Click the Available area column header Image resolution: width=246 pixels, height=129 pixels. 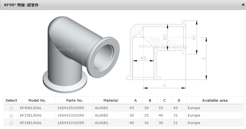coord(215,101)
